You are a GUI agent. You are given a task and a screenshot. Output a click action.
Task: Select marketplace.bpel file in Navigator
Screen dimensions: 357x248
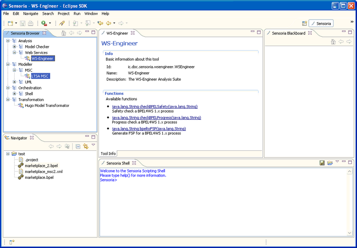click(x=39, y=177)
